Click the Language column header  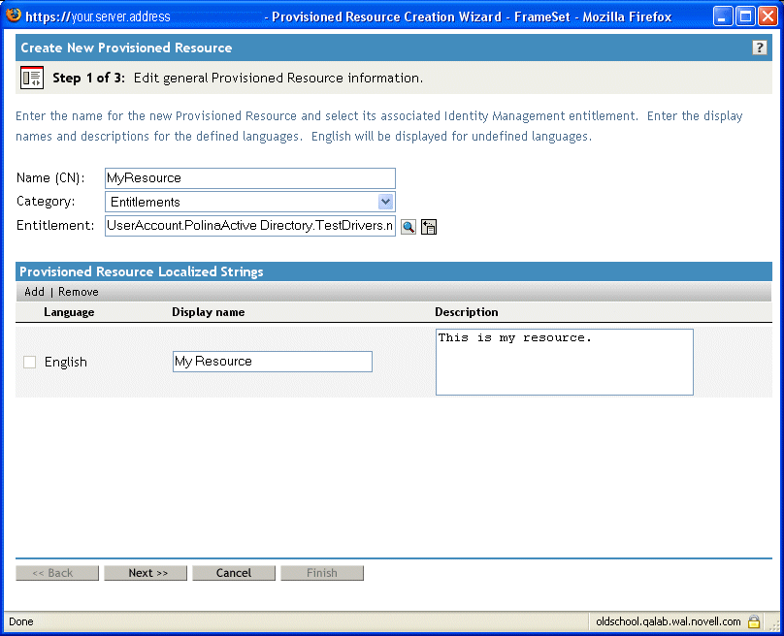coord(69,312)
